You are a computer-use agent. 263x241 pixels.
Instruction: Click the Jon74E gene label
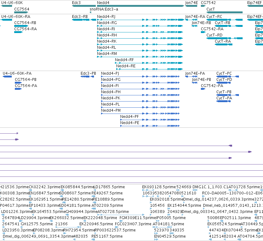click(191, 3)
